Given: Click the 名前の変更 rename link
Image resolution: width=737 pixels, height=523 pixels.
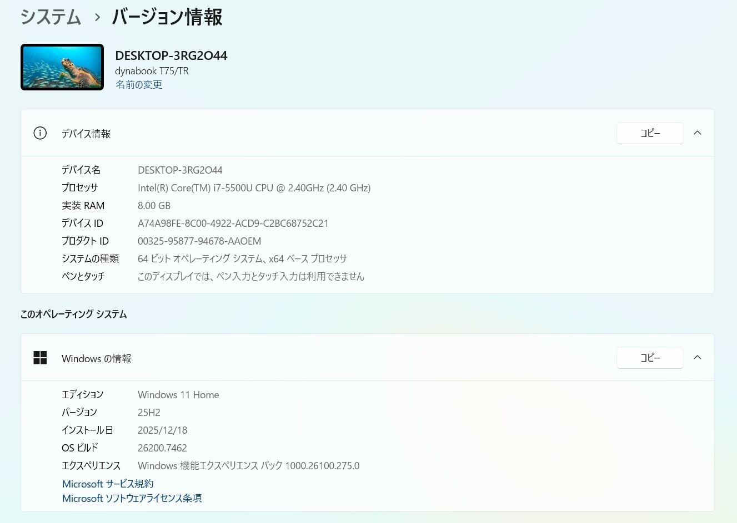Looking at the screenshot, I should (139, 85).
